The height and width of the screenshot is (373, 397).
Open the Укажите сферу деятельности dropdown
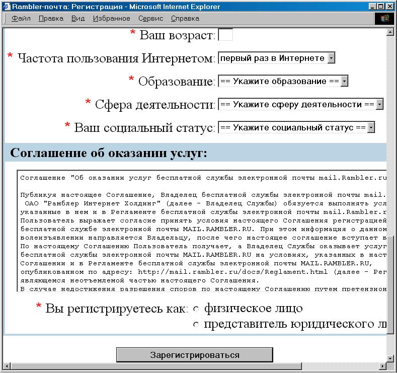pos(301,104)
